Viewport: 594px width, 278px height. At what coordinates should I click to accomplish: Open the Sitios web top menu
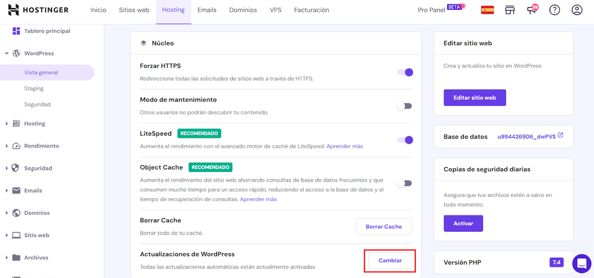tap(134, 10)
